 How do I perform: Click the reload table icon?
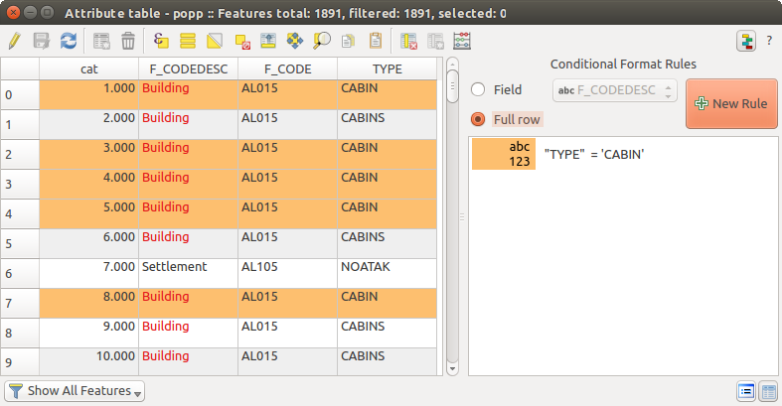69,41
